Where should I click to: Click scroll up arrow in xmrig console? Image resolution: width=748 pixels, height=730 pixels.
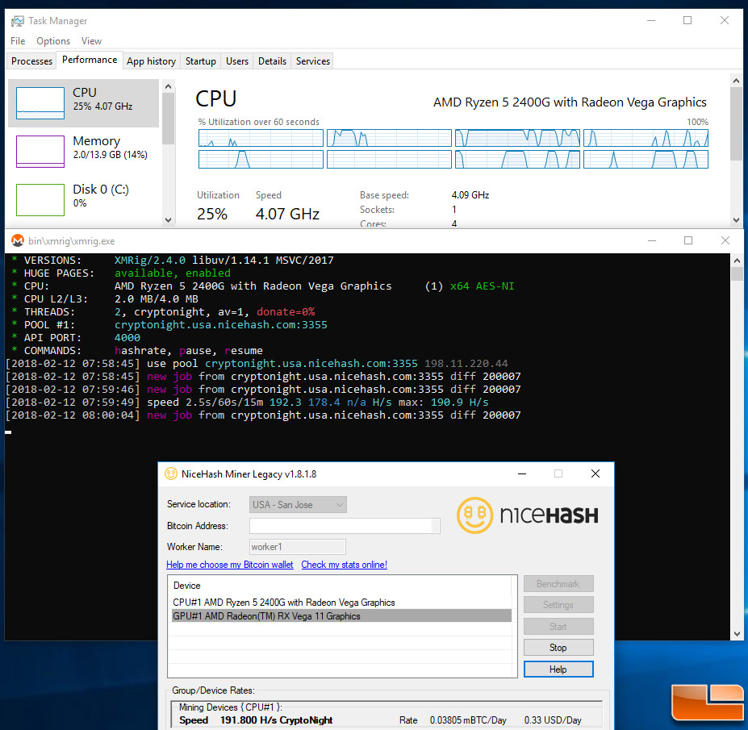coord(737,261)
